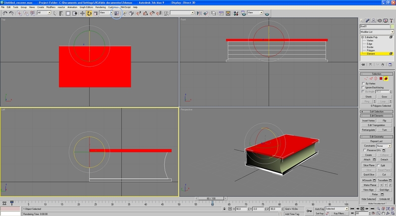The width and height of the screenshot is (396, 216).
Task: Open the Layer Manager icon
Action: [214, 13]
